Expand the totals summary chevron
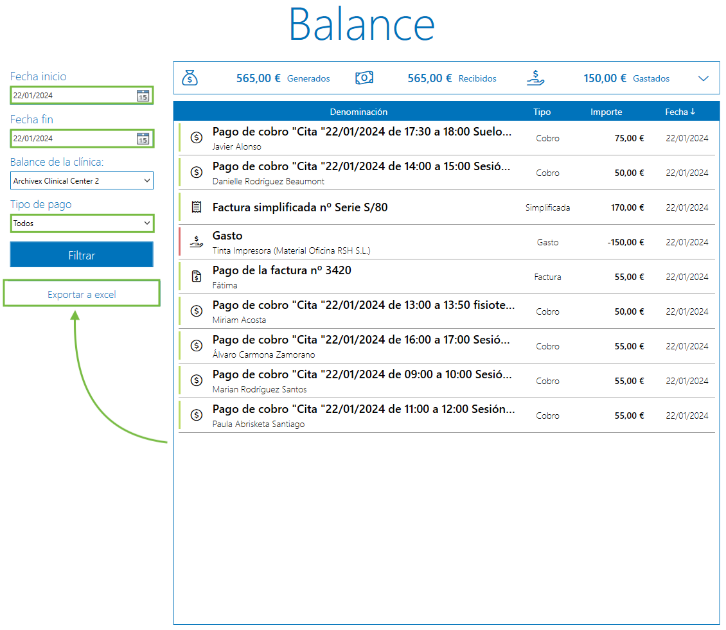726x630 pixels. 704,78
